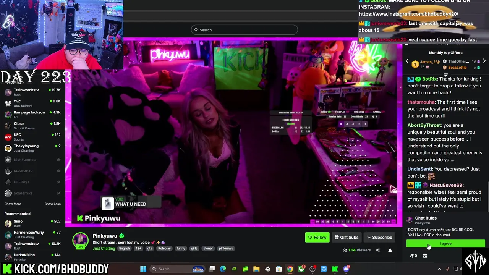
Task: Select the stoner tag
Action: 208,249
